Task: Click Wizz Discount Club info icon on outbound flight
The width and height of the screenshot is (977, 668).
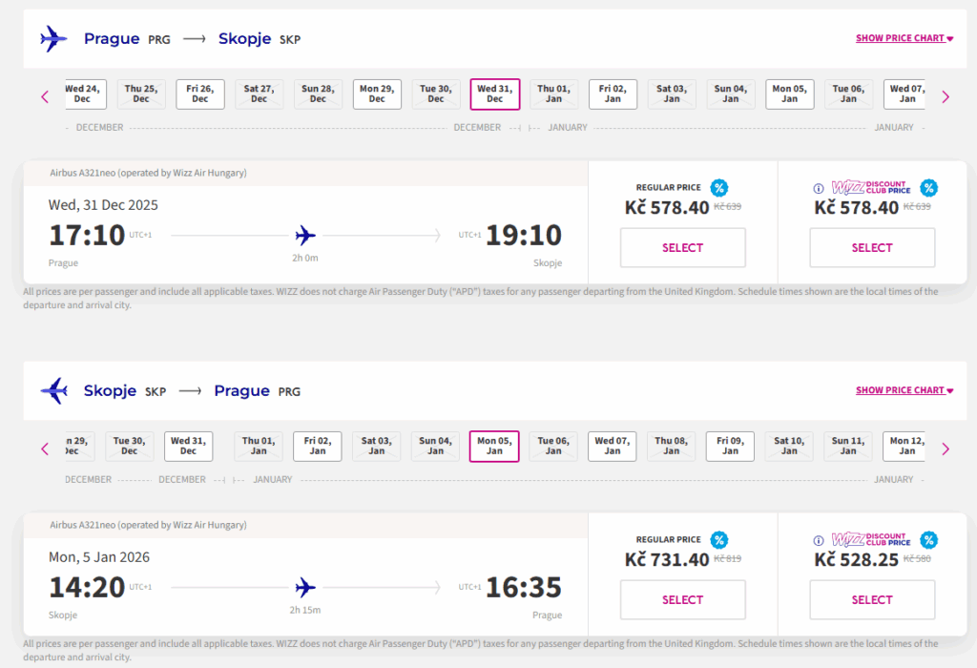Action: (818, 189)
